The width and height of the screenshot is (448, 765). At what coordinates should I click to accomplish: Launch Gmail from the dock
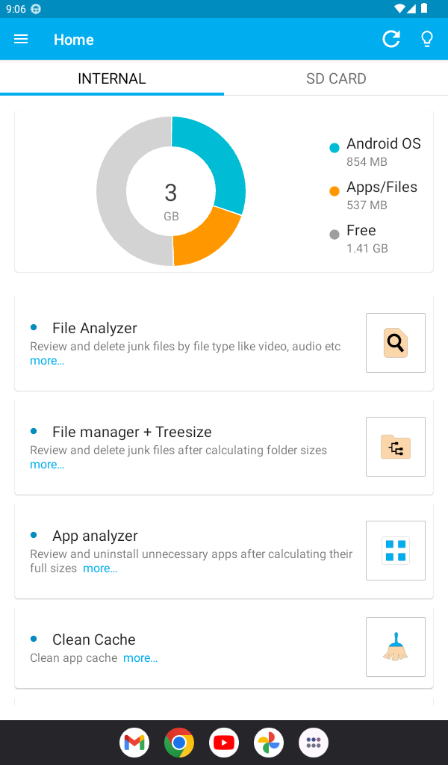point(134,743)
